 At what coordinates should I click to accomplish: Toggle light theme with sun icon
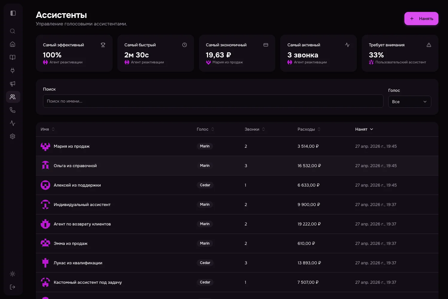(13, 274)
